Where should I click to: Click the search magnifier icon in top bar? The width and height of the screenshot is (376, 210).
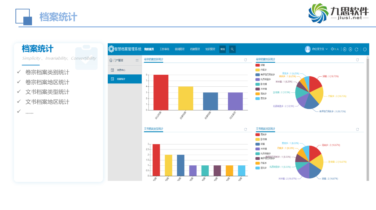[x=232, y=49]
